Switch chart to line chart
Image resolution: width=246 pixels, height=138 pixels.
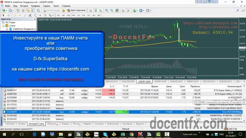coord(101,10)
